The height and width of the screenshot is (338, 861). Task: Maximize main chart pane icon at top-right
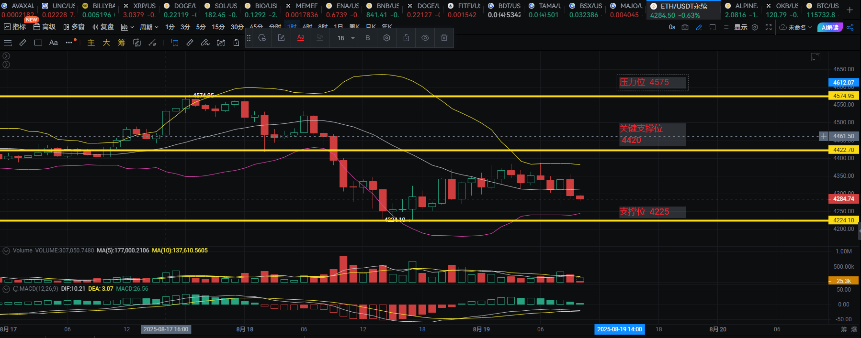coord(816,57)
